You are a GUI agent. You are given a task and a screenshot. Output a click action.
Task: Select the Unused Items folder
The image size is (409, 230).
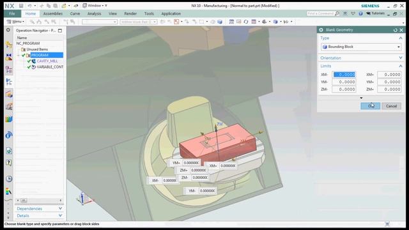[37, 49]
